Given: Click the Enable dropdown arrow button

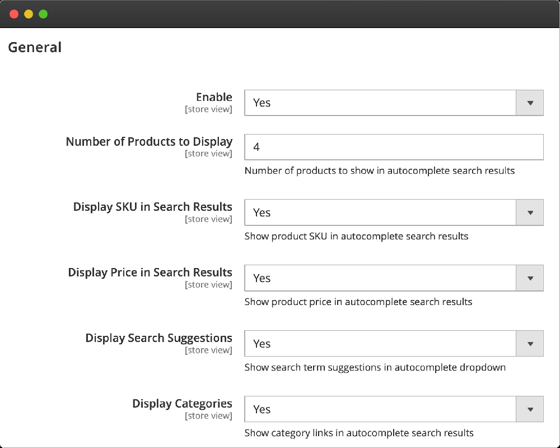Looking at the screenshot, I should tap(529, 103).
